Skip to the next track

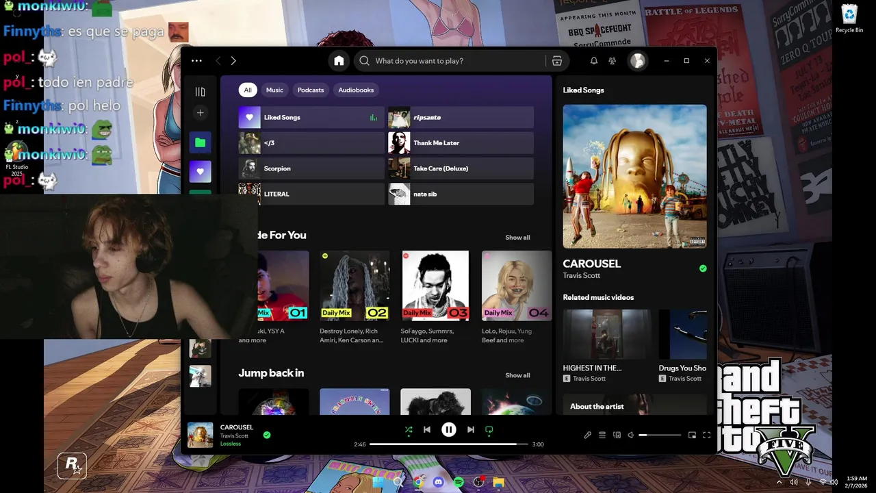click(471, 430)
